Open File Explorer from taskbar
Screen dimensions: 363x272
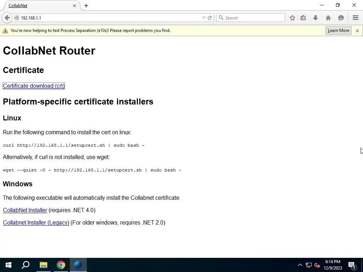(x=43, y=265)
